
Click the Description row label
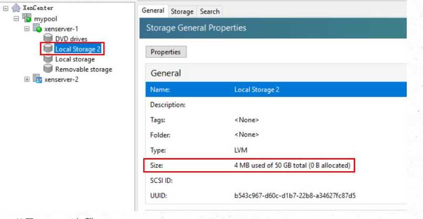(167, 105)
